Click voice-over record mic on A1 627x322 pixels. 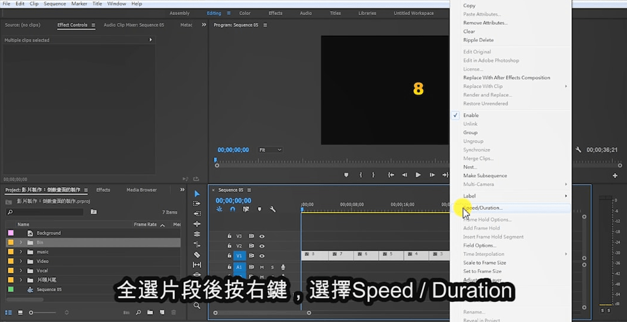pos(283,267)
